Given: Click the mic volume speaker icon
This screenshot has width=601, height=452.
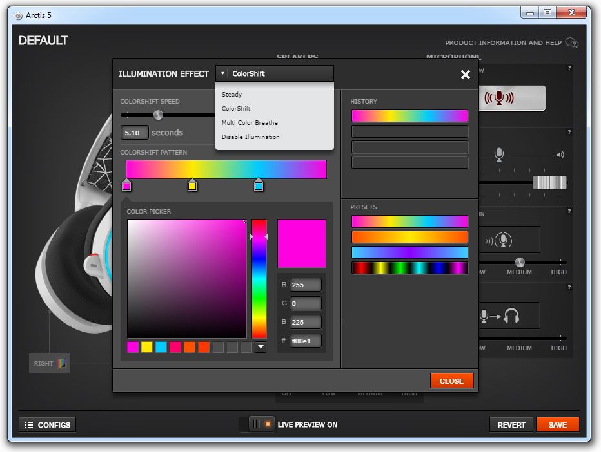Looking at the screenshot, I should pos(560,155).
